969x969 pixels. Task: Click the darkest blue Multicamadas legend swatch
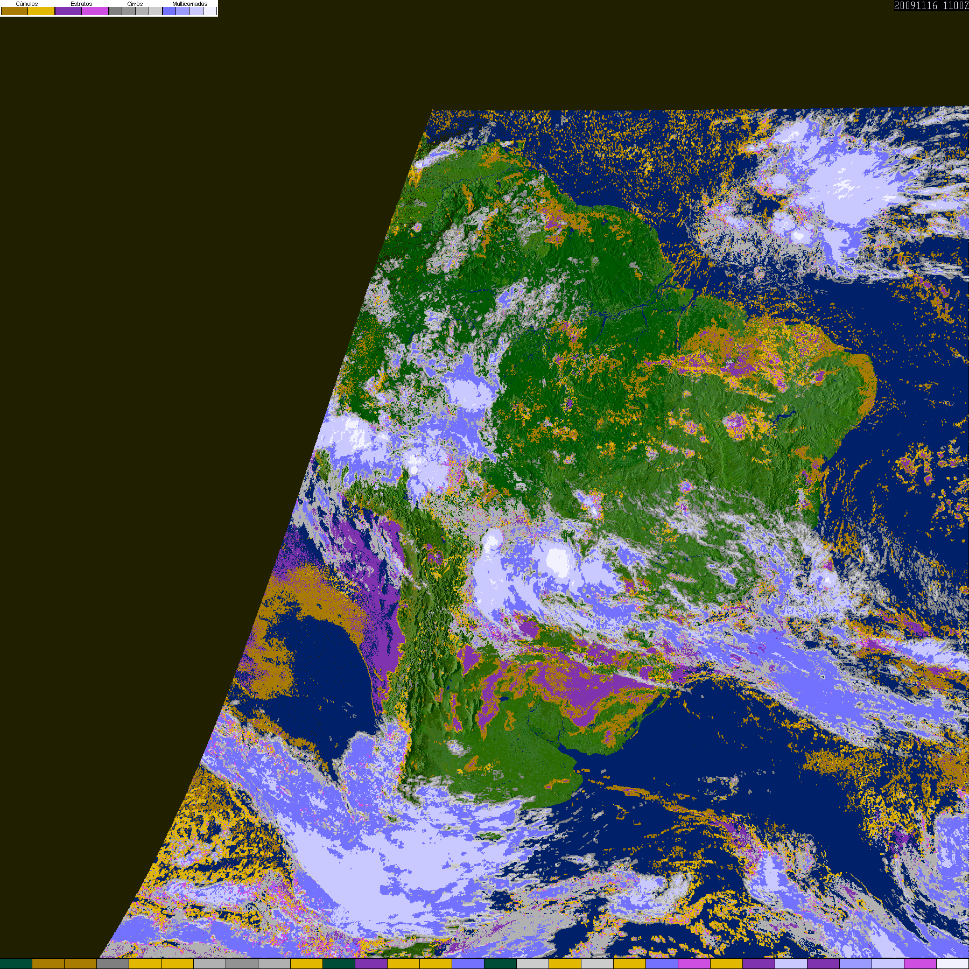[170, 11]
